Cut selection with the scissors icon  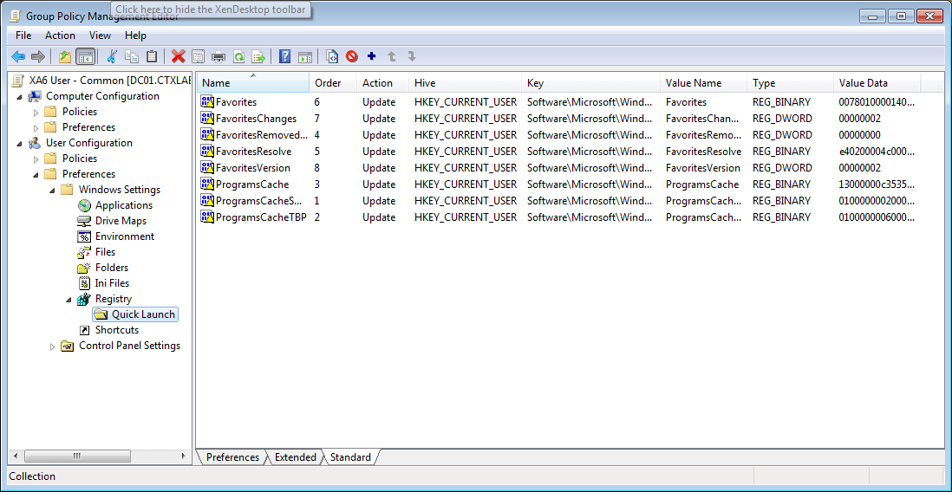(112, 57)
